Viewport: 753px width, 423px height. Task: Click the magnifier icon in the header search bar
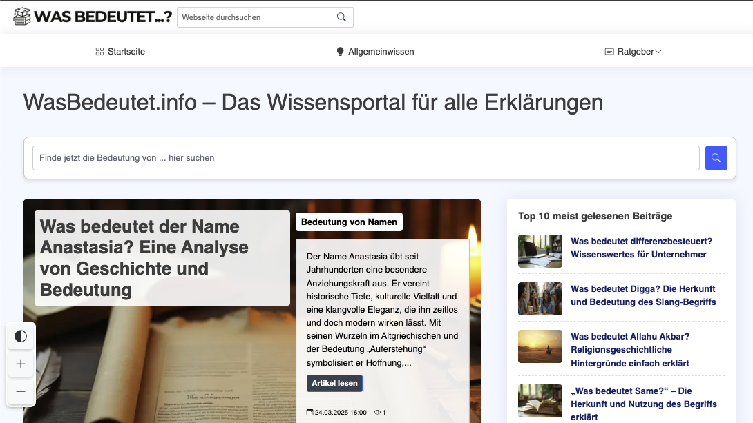[x=341, y=17]
